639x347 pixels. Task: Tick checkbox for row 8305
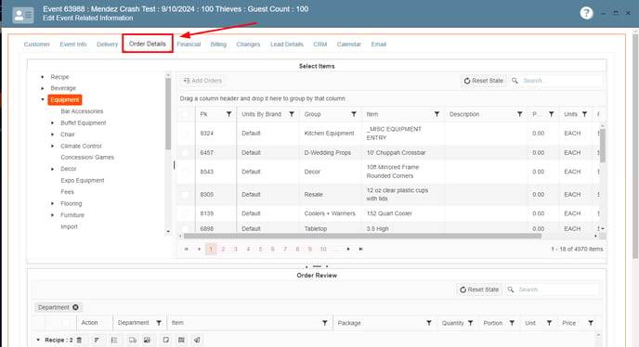click(x=185, y=194)
